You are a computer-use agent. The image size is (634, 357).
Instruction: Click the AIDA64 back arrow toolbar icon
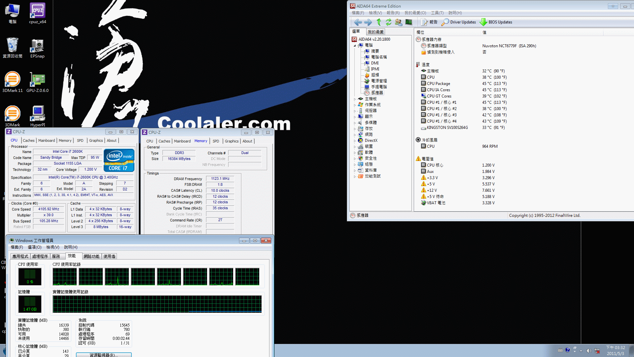[x=358, y=22]
